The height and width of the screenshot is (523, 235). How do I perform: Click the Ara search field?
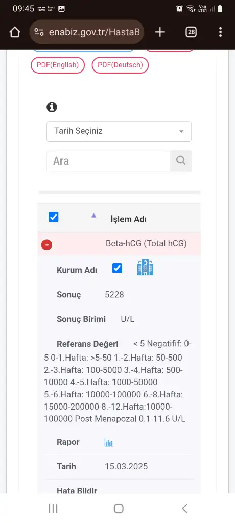tap(108, 161)
